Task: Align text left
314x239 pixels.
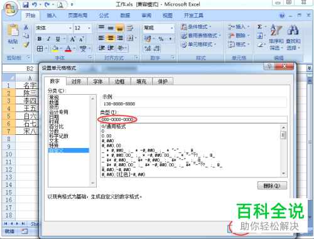Action: pyautogui.click(x=102, y=38)
